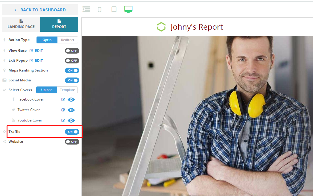Switch to mobile phone preview

point(100,10)
